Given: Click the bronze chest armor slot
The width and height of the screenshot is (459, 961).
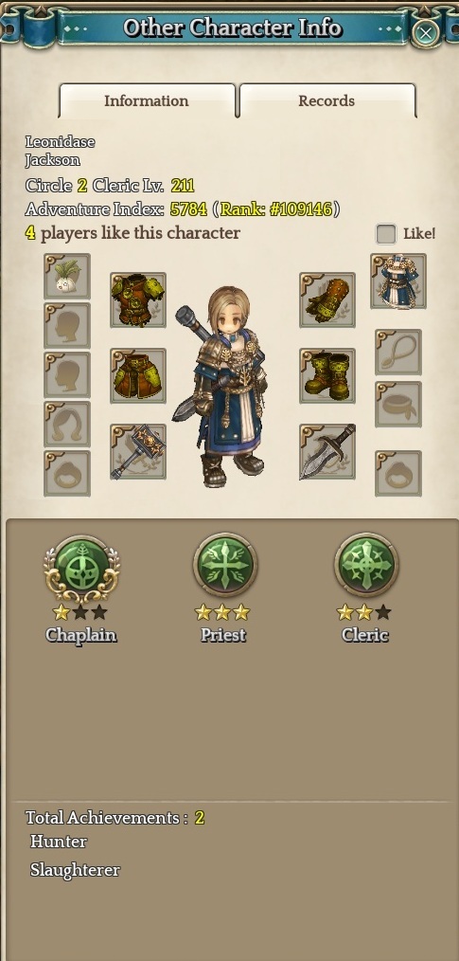Looking at the screenshot, I should (138, 299).
